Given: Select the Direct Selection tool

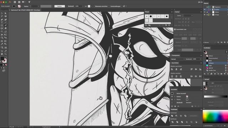Looking at the screenshot, I should point(6,14).
